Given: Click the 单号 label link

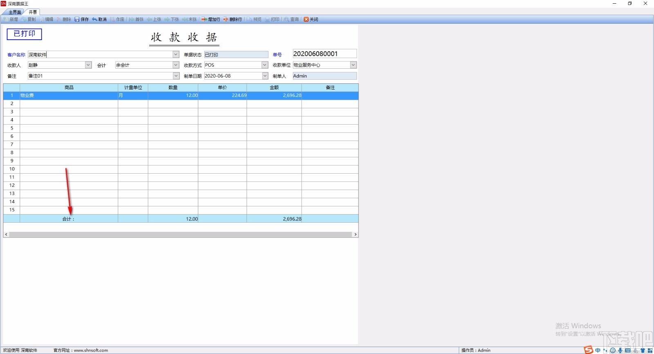Looking at the screenshot, I should tap(277, 55).
